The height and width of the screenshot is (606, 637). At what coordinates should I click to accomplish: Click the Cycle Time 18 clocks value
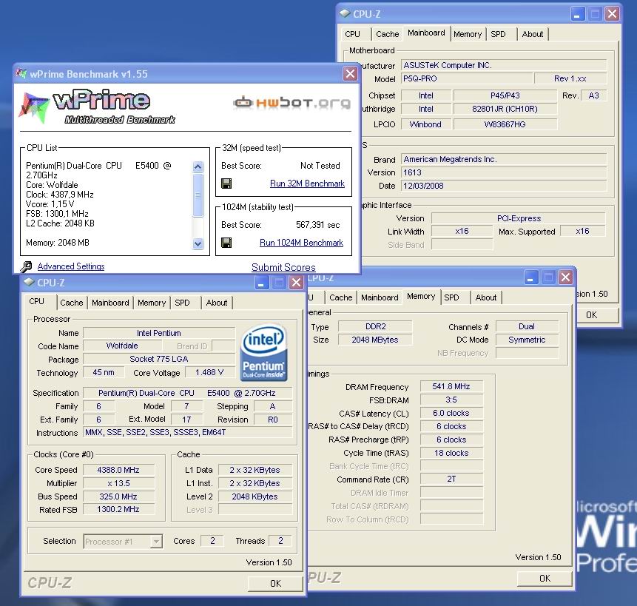pyautogui.click(x=451, y=453)
